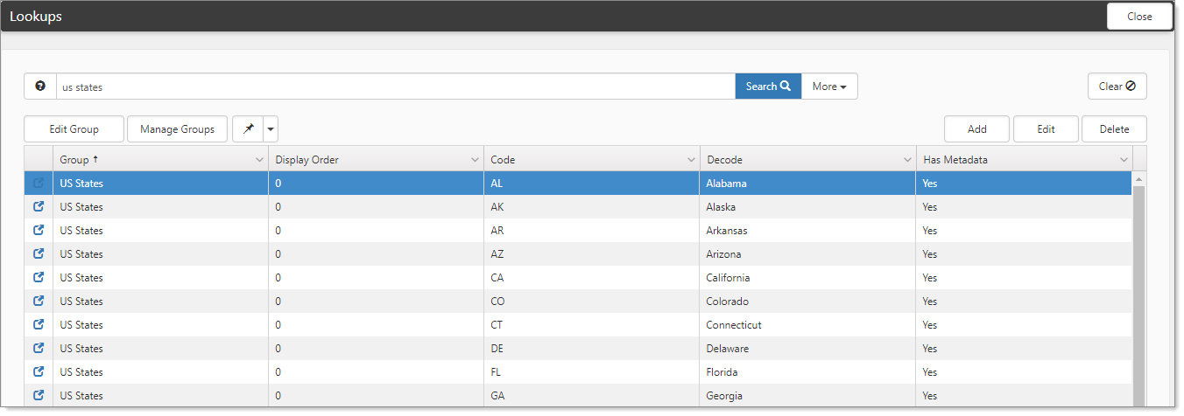Viewport: 1184px width, 416px height.
Task: Click the Edit Group button
Action: tap(74, 129)
